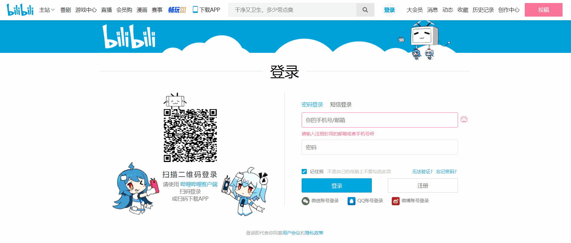
Task: Click the 注册 button
Action: pos(423,186)
